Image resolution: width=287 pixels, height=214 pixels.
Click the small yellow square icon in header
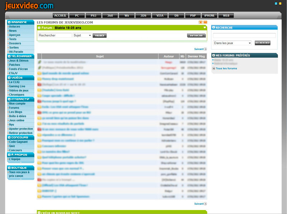(280, 4)
